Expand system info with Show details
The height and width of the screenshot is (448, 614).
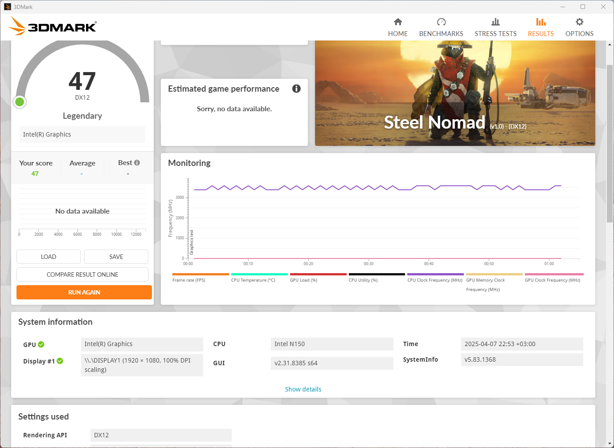(303, 389)
